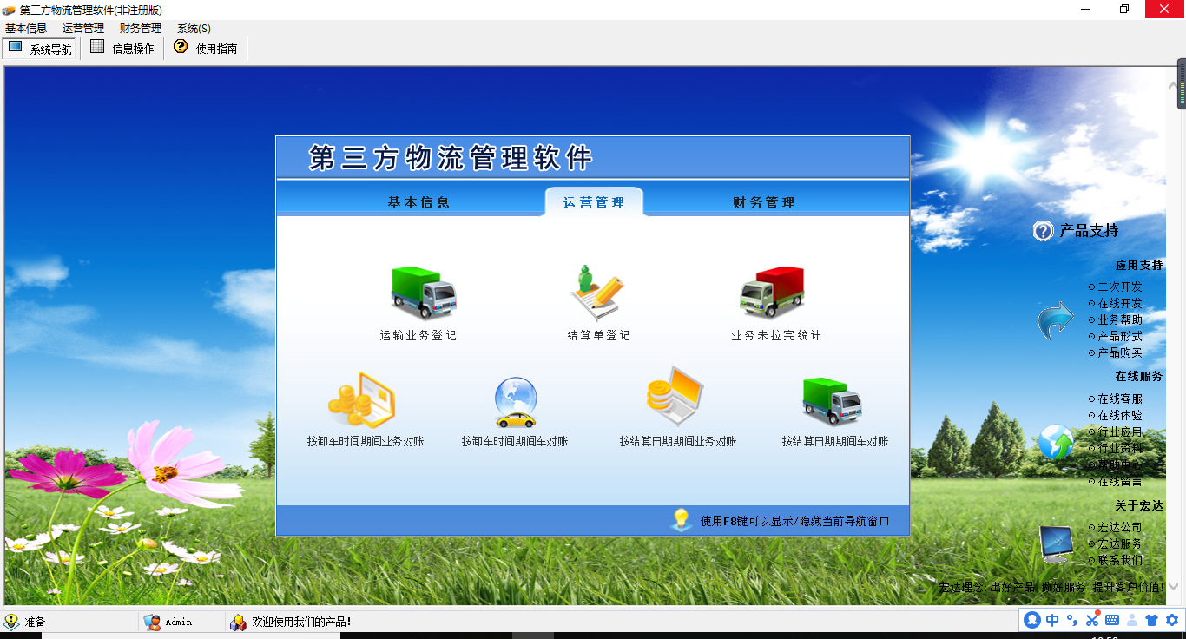Open the 在线留言 link
Image resolution: width=1186 pixels, height=639 pixels.
(1120, 481)
